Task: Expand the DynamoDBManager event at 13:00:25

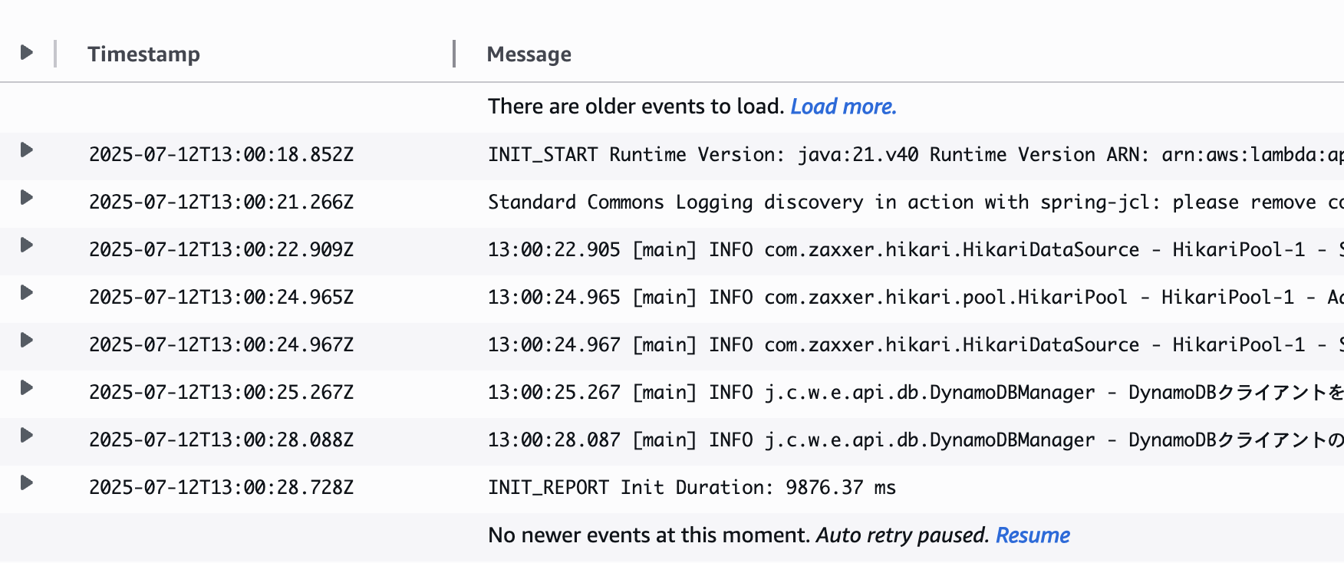Action: click(x=27, y=388)
